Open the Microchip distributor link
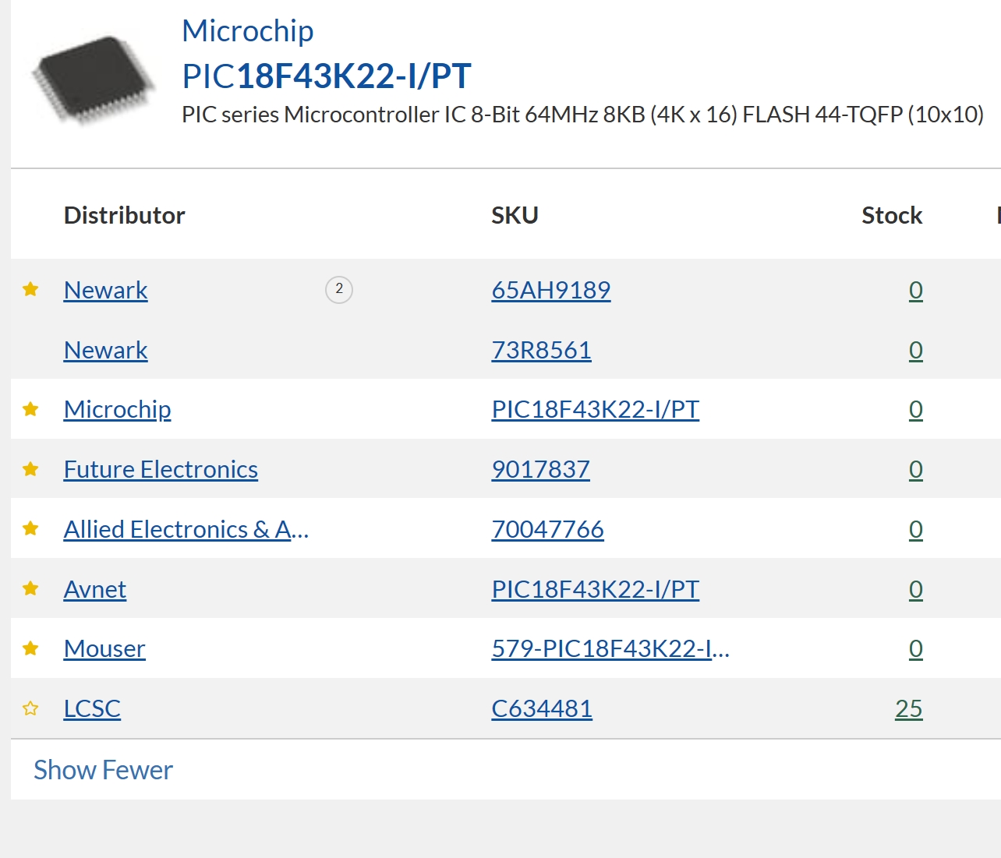This screenshot has width=1001, height=858. point(118,409)
